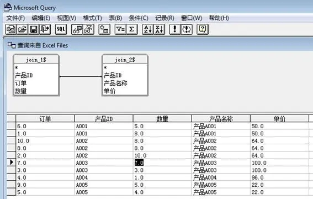313x199 pixels.
Task: Select the row selector for order 6.0
Action: click(x=11, y=126)
